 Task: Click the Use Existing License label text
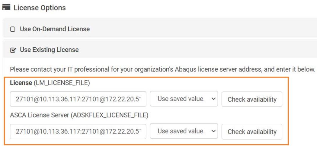[49, 50]
